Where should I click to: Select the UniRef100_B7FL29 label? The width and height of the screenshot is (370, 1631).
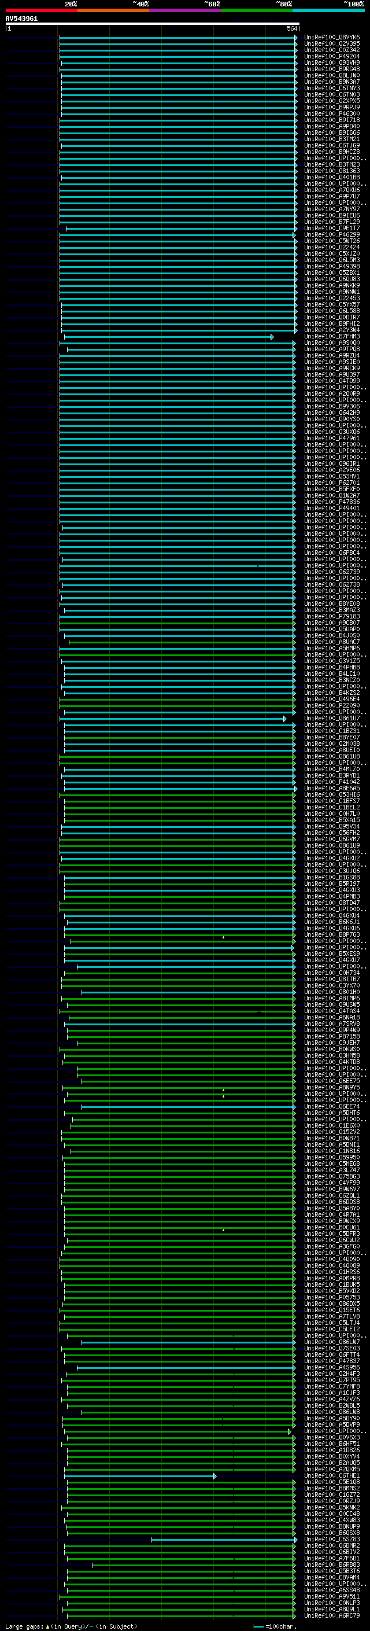click(x=331, y=222)
